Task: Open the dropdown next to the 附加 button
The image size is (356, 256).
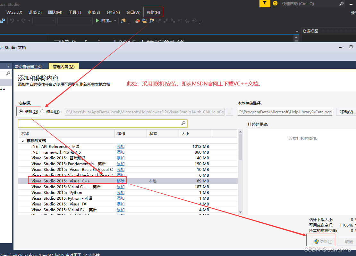Action: tap(115, 21)
